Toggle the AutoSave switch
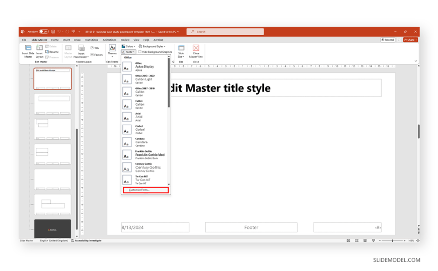This screenshot has width=438, height=271. point(44,32)
